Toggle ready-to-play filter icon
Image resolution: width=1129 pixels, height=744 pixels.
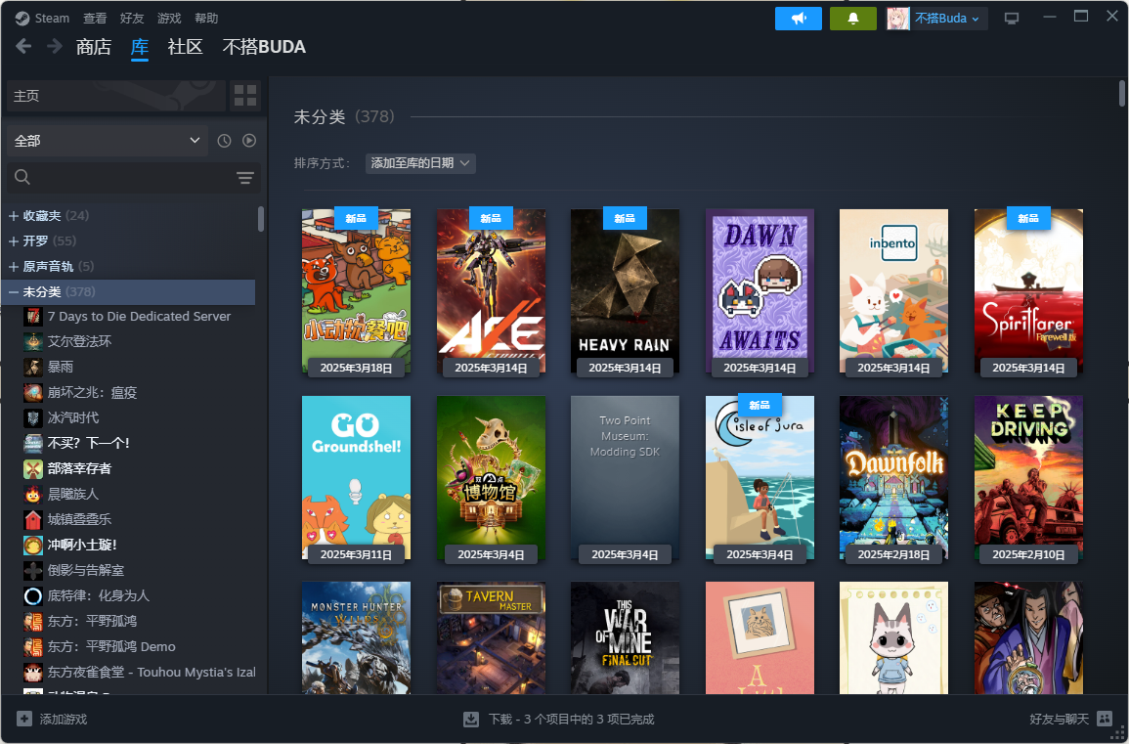click(249, 141)
